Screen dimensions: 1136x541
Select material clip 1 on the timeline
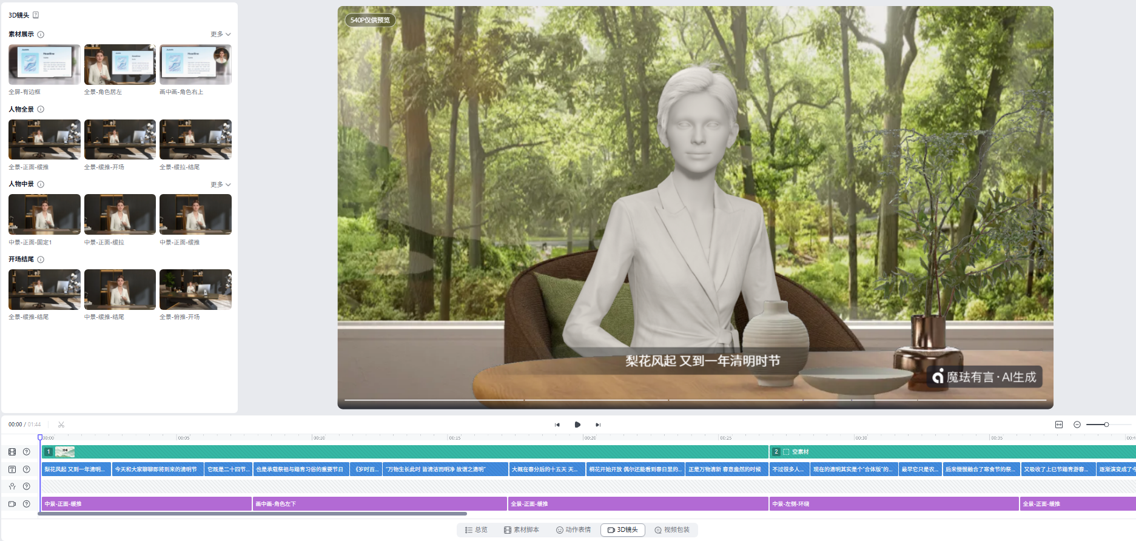click(405, 452)
